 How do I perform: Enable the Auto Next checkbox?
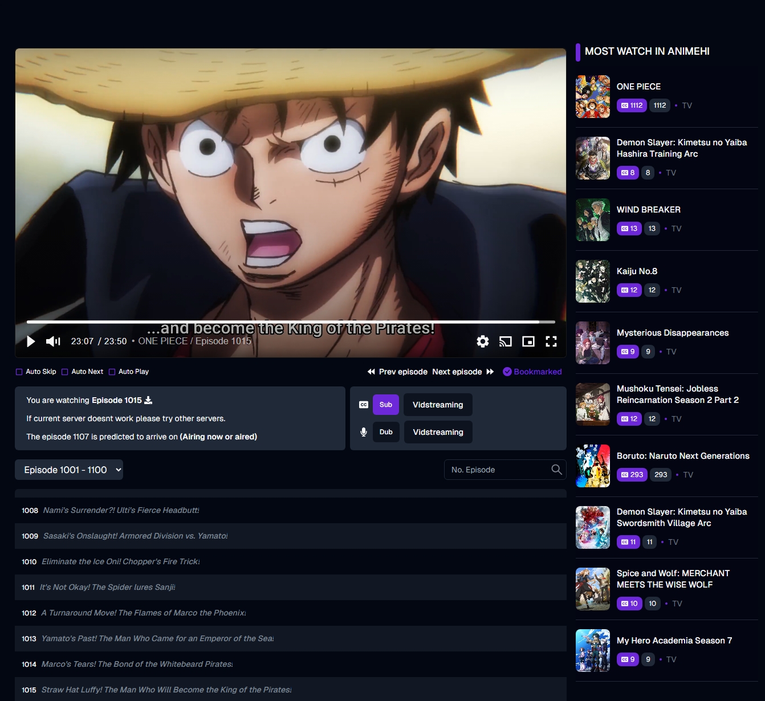tap(65, 372)
